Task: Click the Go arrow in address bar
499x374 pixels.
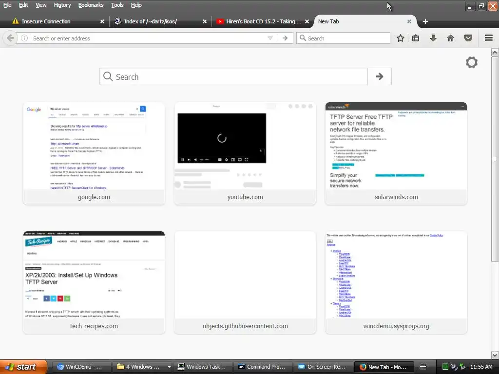Action: 285,38
